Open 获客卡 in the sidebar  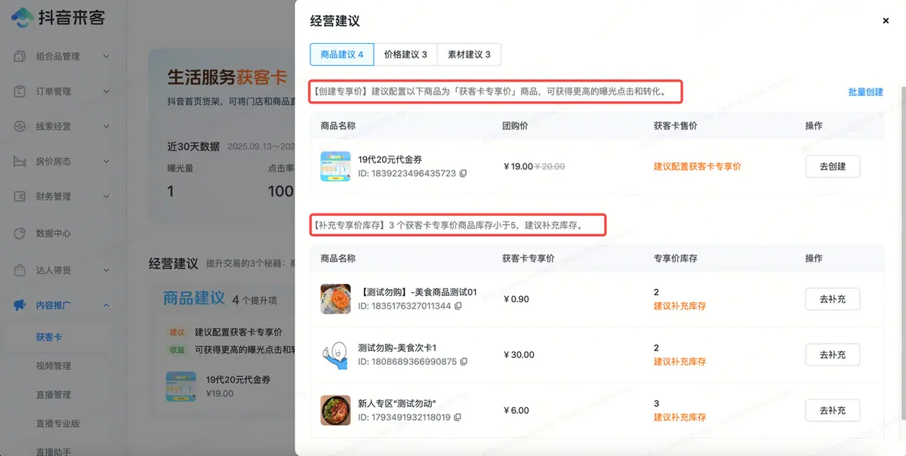pos(49,337)
